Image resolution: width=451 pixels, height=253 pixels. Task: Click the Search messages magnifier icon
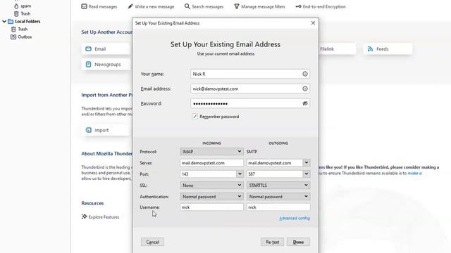[x=187, y=6]
